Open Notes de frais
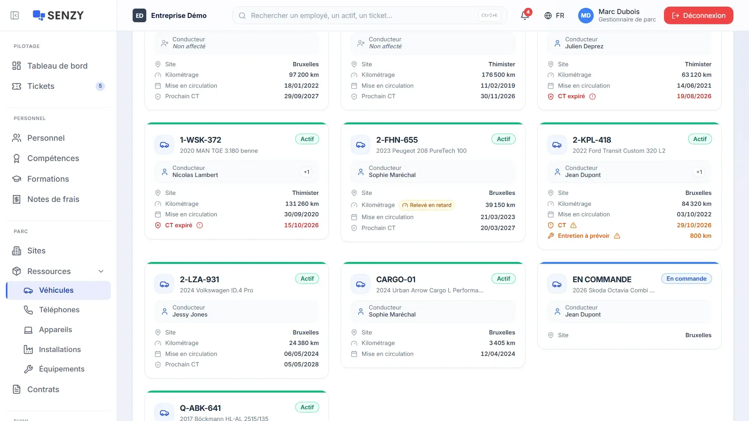The image size is (749, 421). click(59, 199)
